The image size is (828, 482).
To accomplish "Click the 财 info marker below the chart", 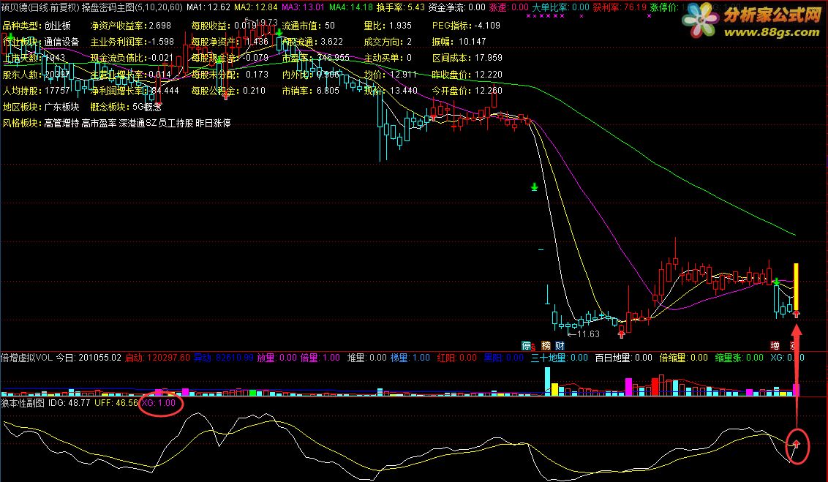I will point(560,346).
